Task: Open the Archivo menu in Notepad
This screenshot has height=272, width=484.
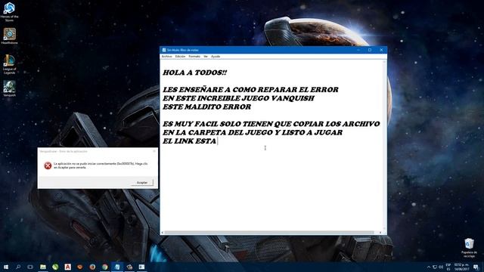Action: coord(166,57)
